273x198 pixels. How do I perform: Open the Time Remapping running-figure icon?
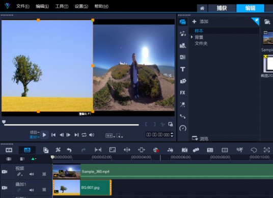tap(239, 150)
